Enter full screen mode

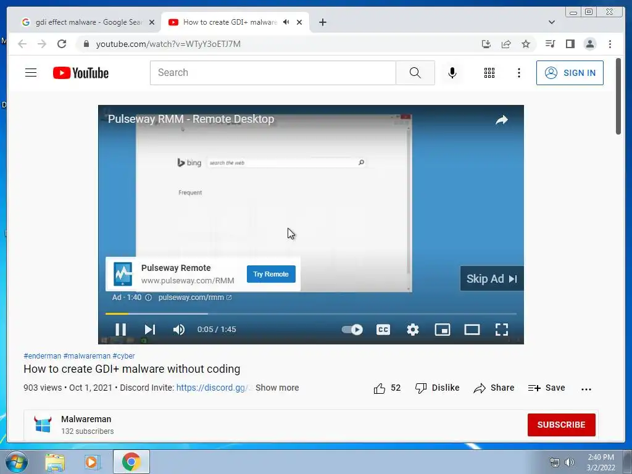501,330
